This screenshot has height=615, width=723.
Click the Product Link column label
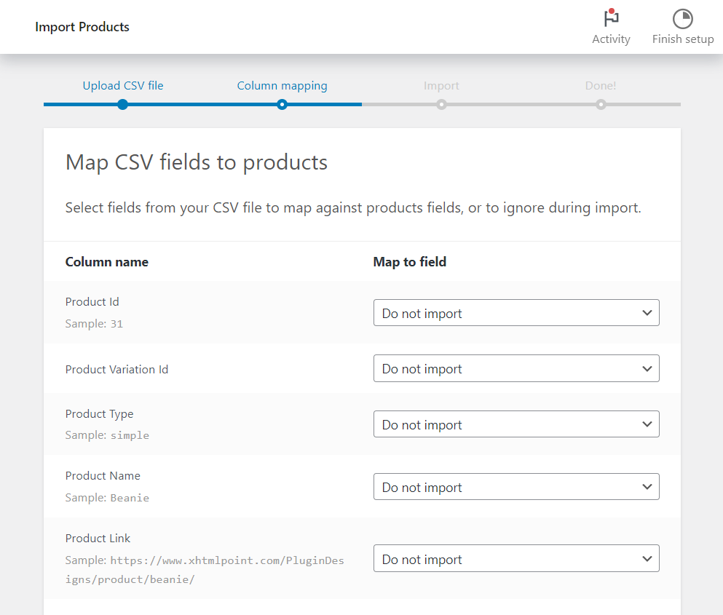coord(98,539)
